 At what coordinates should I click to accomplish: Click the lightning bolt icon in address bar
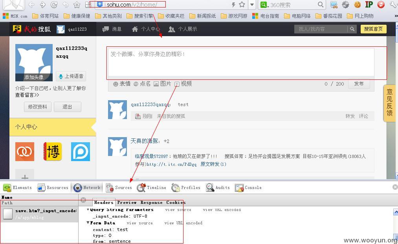[233, 5]
